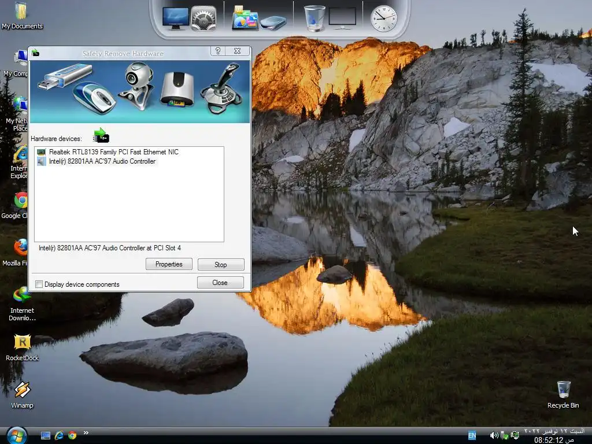Click the help question mark in dialog title bar
Image resolution: width=592 pixels, height=444 pixels.
tap(218, 51)
